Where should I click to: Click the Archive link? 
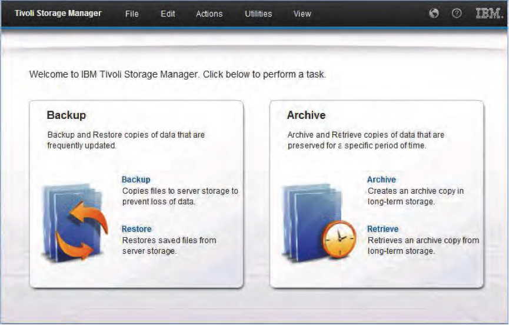click(381, 180)
